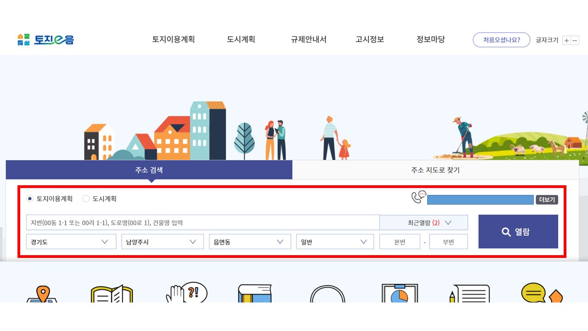The image size is (588, 331).
Task: Click the 토지e음 logo
Action: (x=45, y=40)
